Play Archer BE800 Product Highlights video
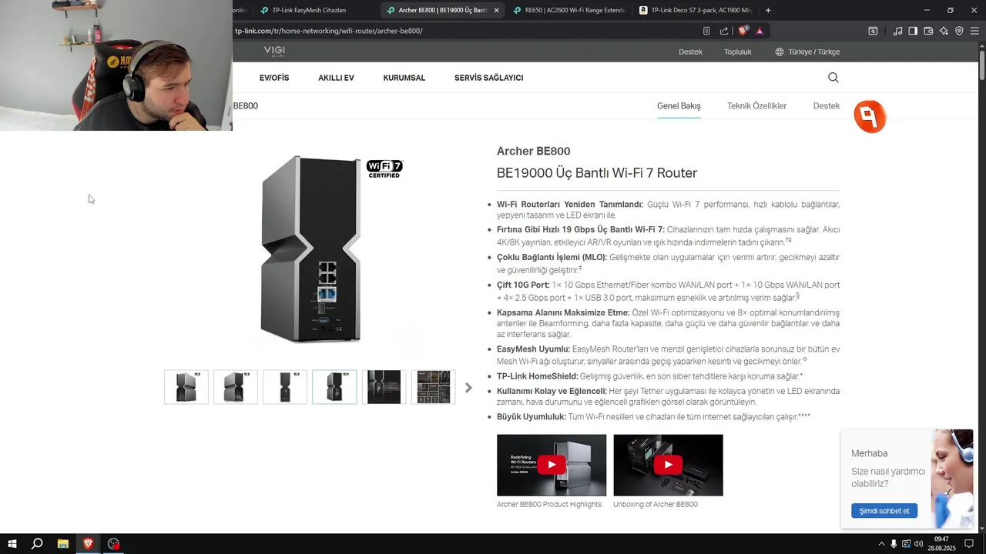The width and height of the screenshot is (986, 554). click(552, 465)
